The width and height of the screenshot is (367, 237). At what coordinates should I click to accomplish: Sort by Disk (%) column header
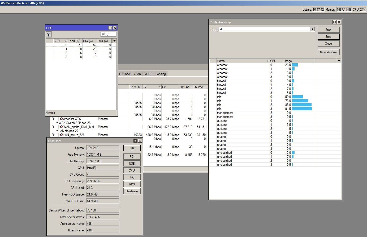pyautogui.click(x=104, y=41)
